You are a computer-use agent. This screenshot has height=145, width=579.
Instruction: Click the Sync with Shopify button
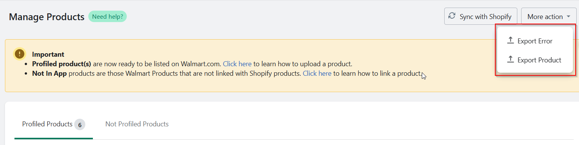(x=481, y=16)
